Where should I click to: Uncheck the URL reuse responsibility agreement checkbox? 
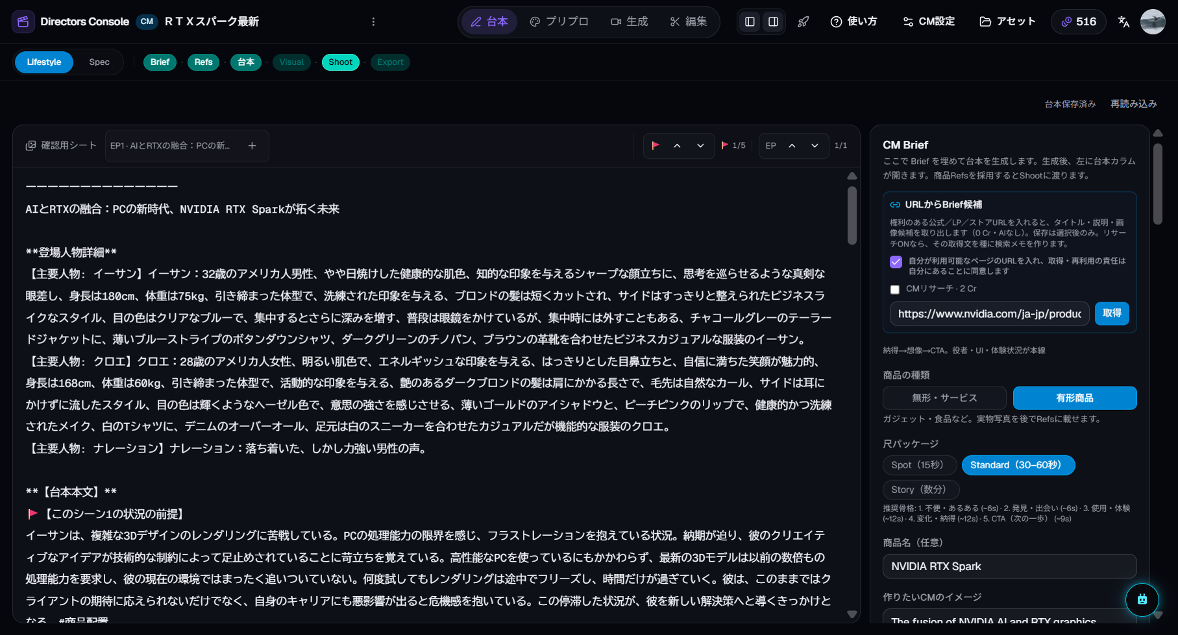click(896, 262)
